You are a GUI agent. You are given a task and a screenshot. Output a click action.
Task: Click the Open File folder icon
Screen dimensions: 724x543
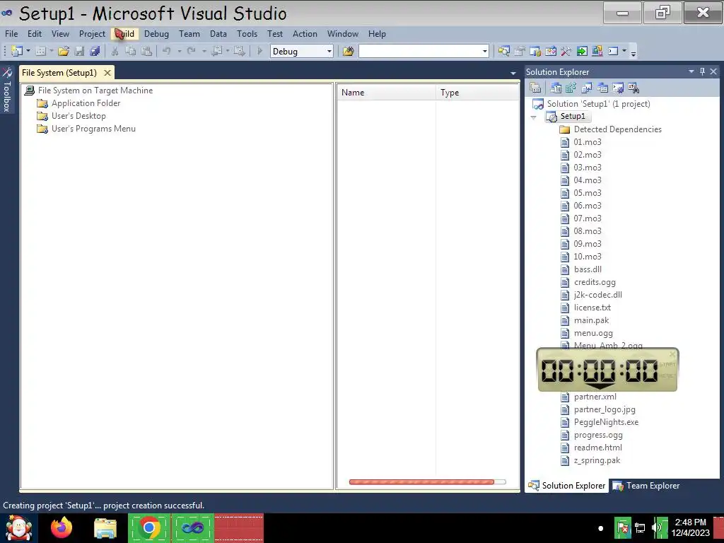point(64,51)
